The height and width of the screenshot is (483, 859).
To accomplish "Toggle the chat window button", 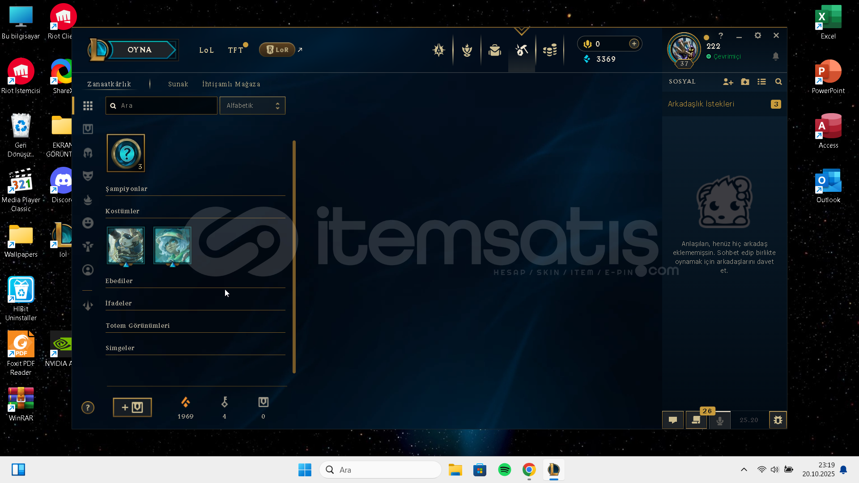I will [673, 420].
